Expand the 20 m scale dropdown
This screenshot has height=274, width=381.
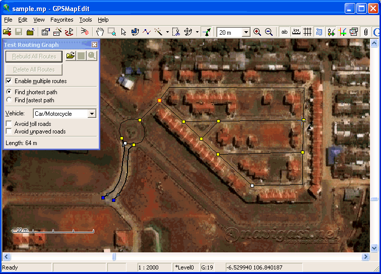point(246,32)
